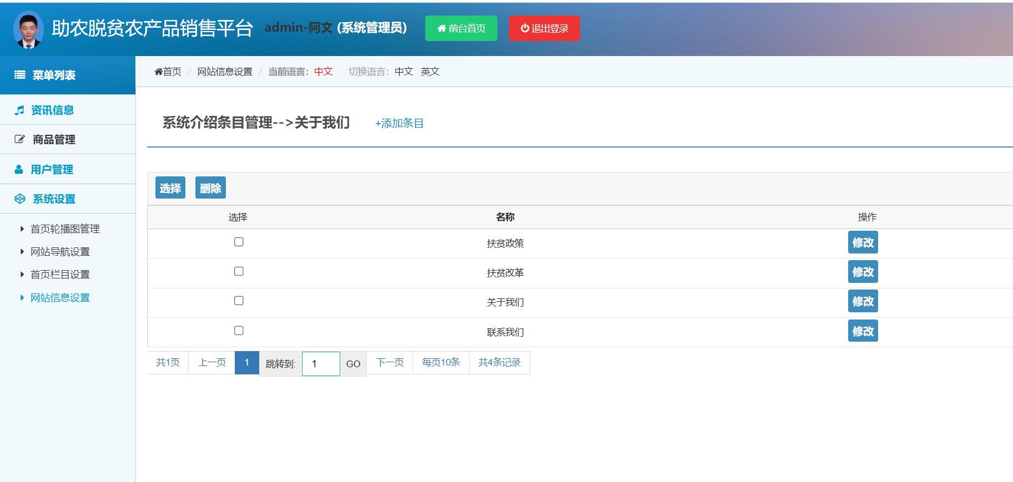Click 共4条记录 pagination entry

[500, 363]
